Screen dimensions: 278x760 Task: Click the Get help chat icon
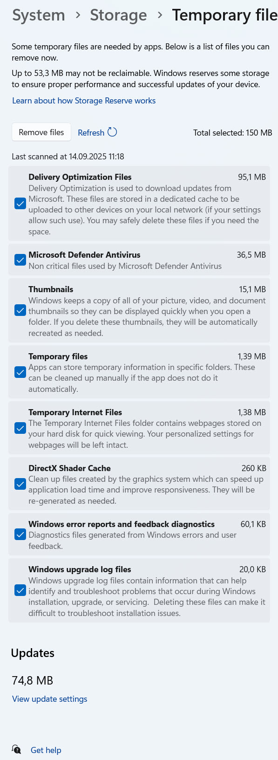[x=17, y=750]
